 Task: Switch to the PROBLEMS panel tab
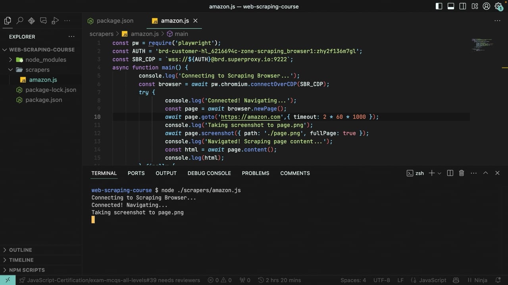[256, 173]
